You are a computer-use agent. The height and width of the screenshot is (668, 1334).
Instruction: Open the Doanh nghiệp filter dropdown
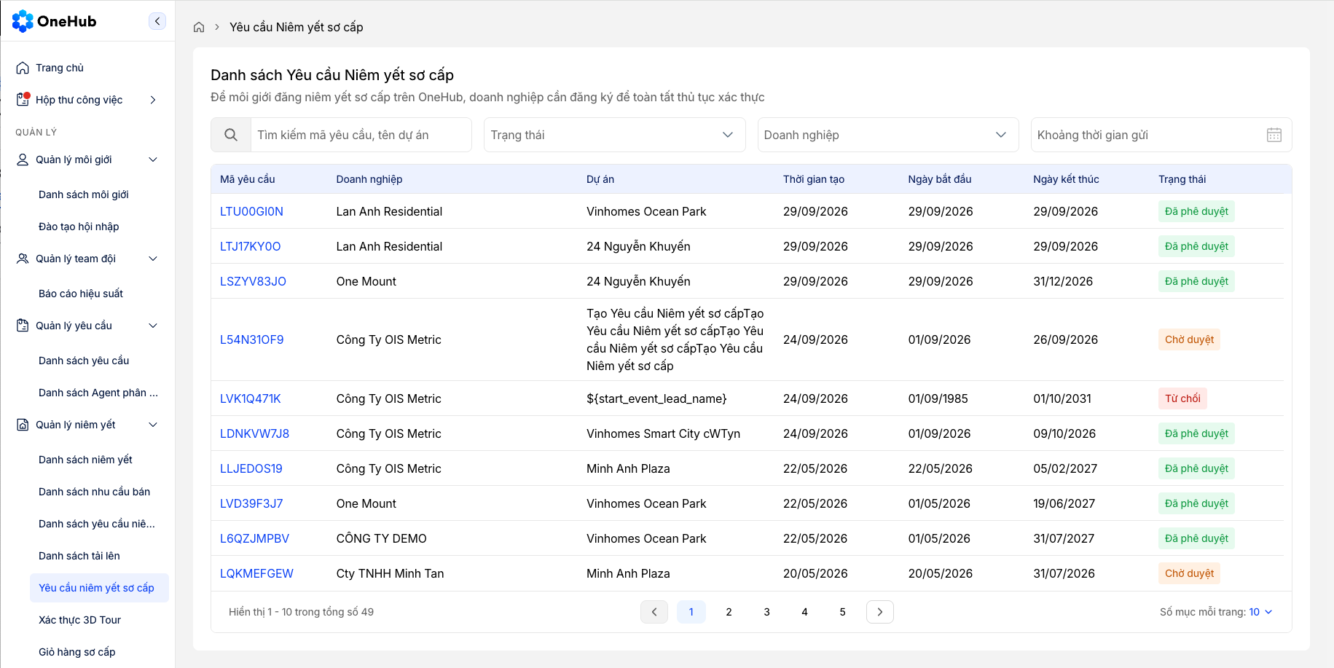888,135
